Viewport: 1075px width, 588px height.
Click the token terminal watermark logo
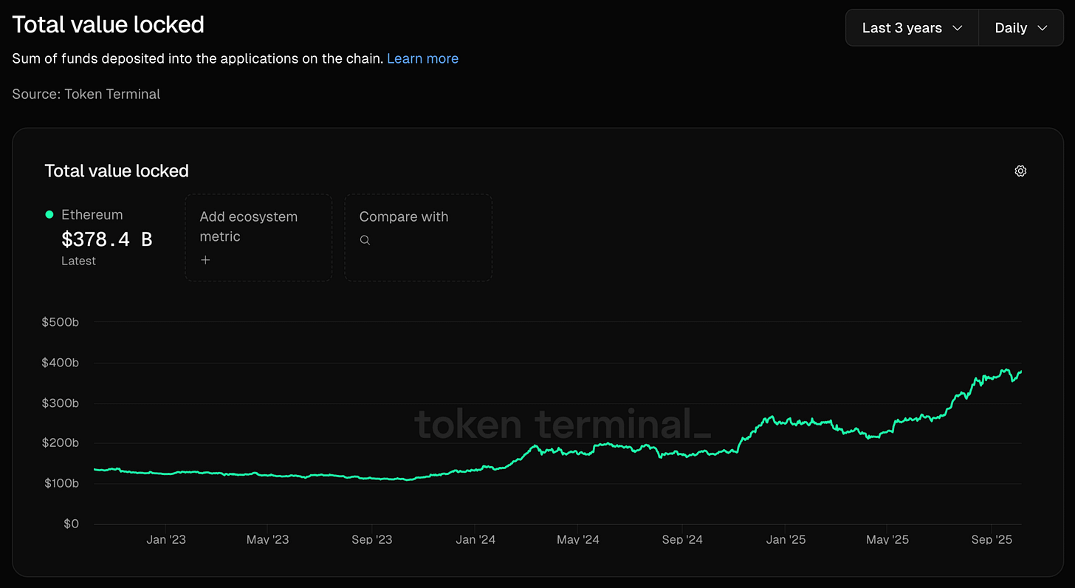click(x=563, y=425)
